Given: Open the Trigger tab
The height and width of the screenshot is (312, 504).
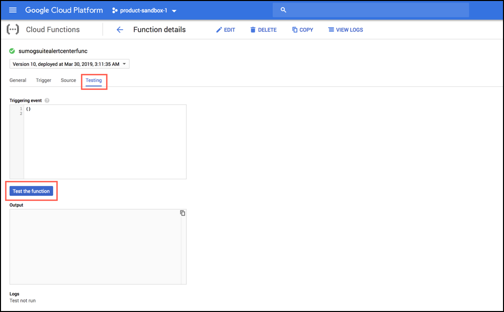Looking at the screenshot, I should (x=43, y=80).
